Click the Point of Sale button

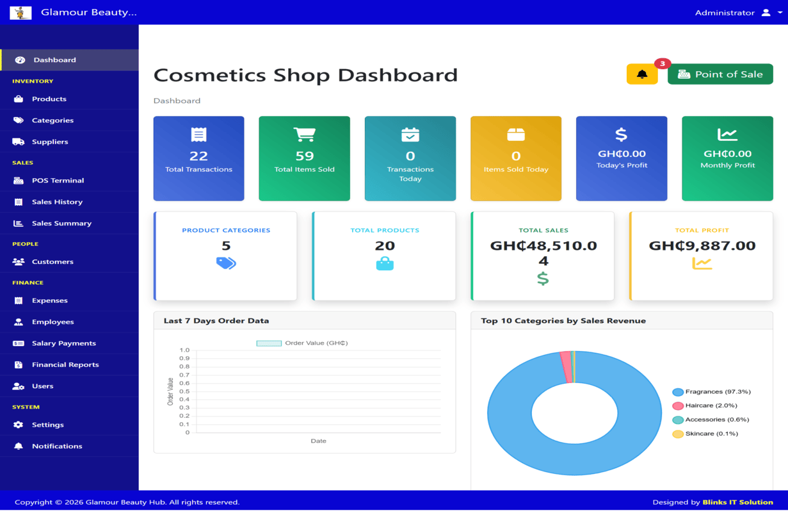(x=720, y=74)
